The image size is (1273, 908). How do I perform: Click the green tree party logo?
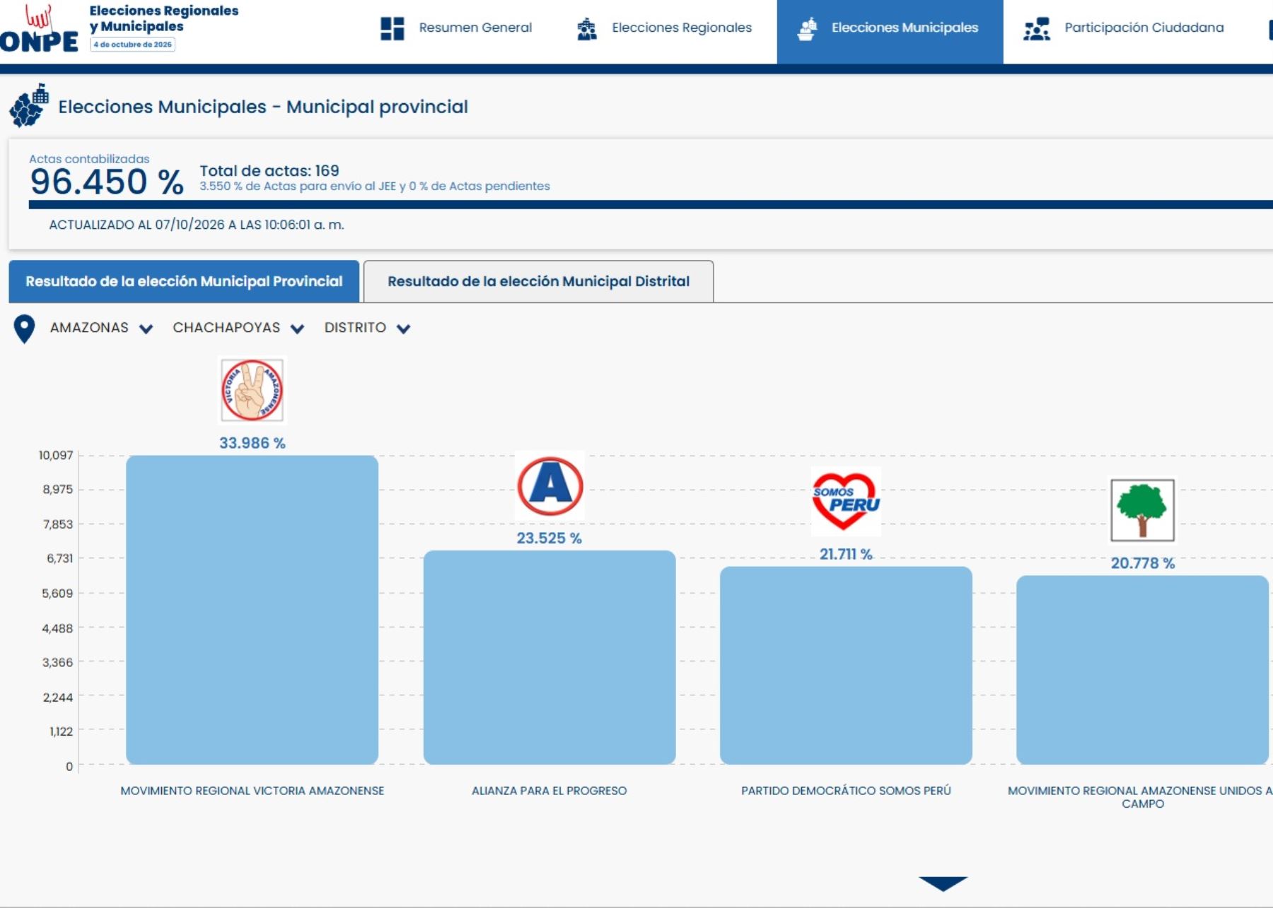1142,510
